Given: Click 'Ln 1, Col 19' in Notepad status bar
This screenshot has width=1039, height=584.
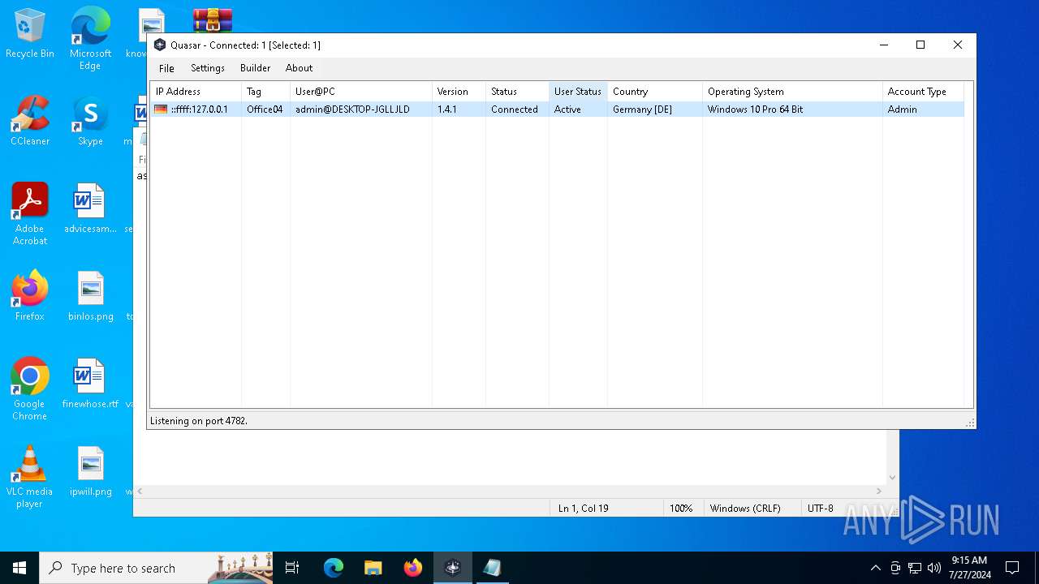Looking at the screenshot, I should 584,509.
